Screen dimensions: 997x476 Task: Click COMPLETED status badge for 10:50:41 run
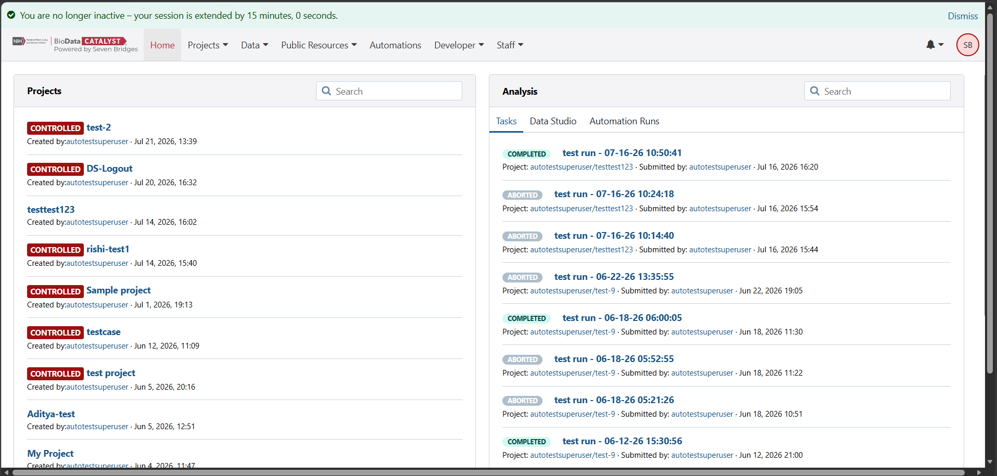526,154
